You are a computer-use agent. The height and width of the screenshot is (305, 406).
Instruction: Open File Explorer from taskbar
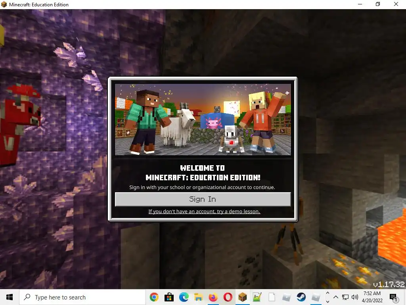tap(199, 297)
